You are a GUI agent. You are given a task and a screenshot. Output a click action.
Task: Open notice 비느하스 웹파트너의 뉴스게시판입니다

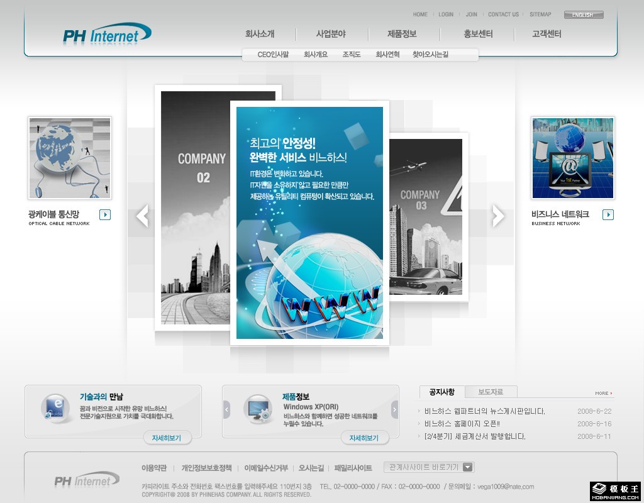[485, 411]
